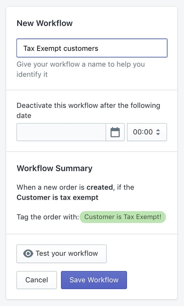Decrease time with the down stepper arrow
This screenshot has height=306, width=184.
pos(158,134)
